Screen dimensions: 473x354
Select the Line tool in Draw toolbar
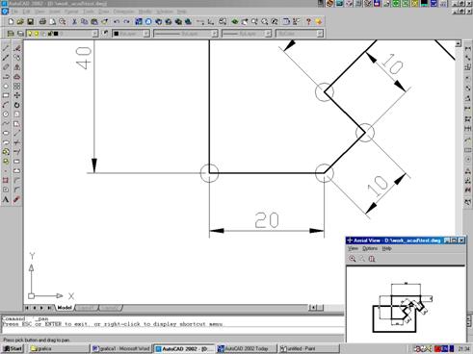pos(6,48)
